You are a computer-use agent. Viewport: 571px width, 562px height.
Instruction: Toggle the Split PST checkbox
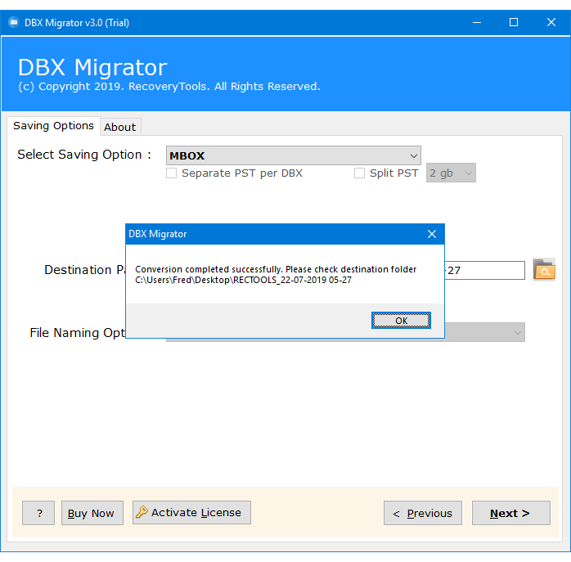coord(359,173)
